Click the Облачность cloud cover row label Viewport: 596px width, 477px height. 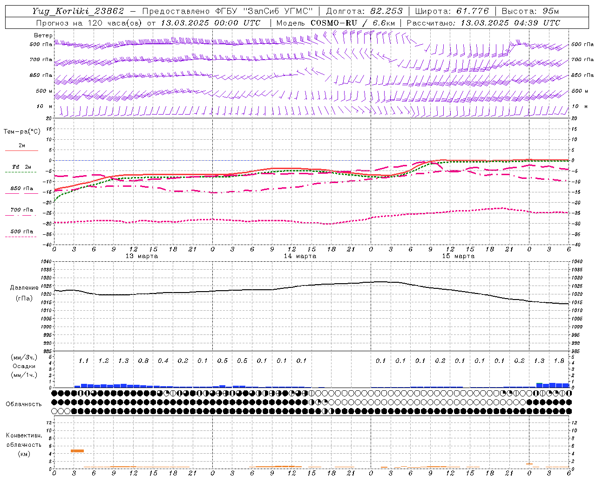click(24, 404)
